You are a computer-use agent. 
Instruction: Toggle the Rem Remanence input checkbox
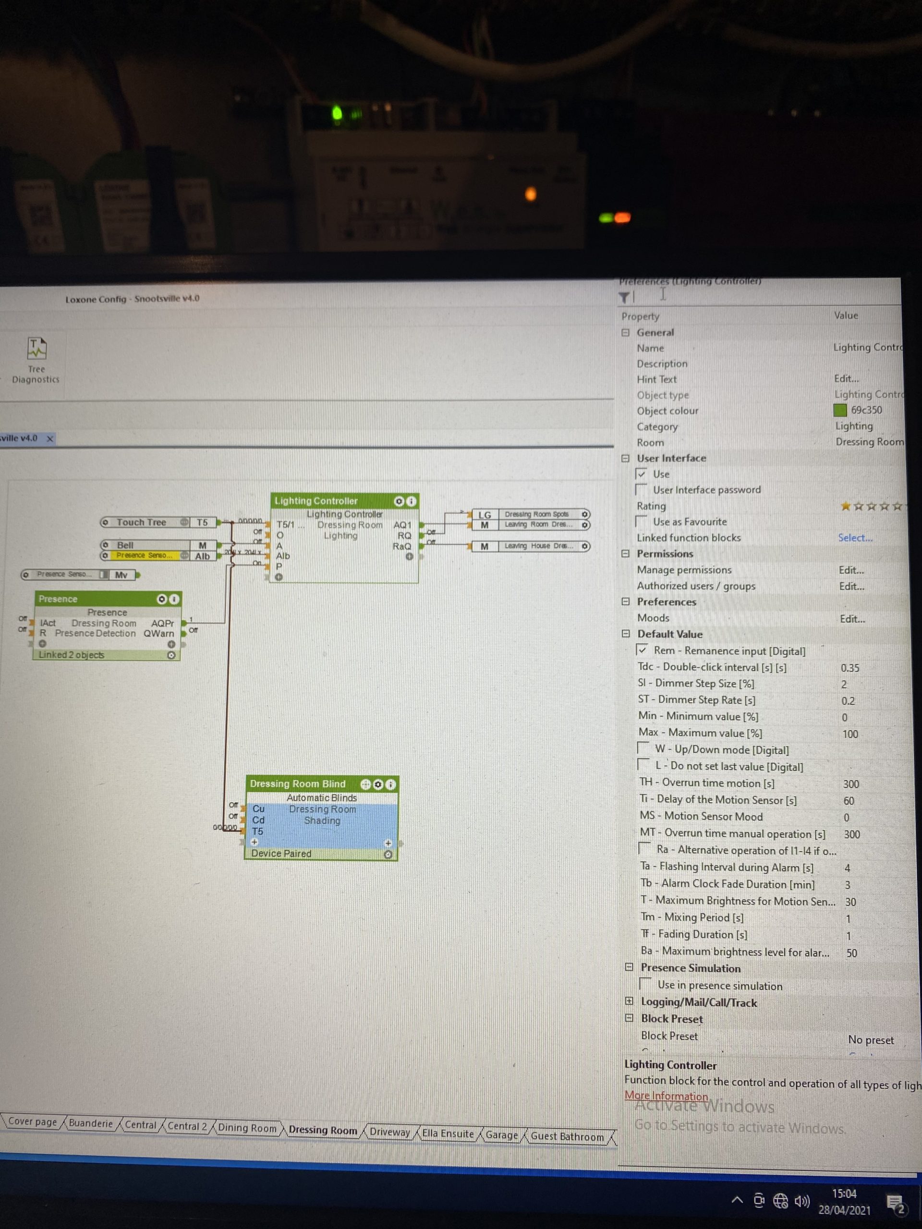[x=642, y=650]
